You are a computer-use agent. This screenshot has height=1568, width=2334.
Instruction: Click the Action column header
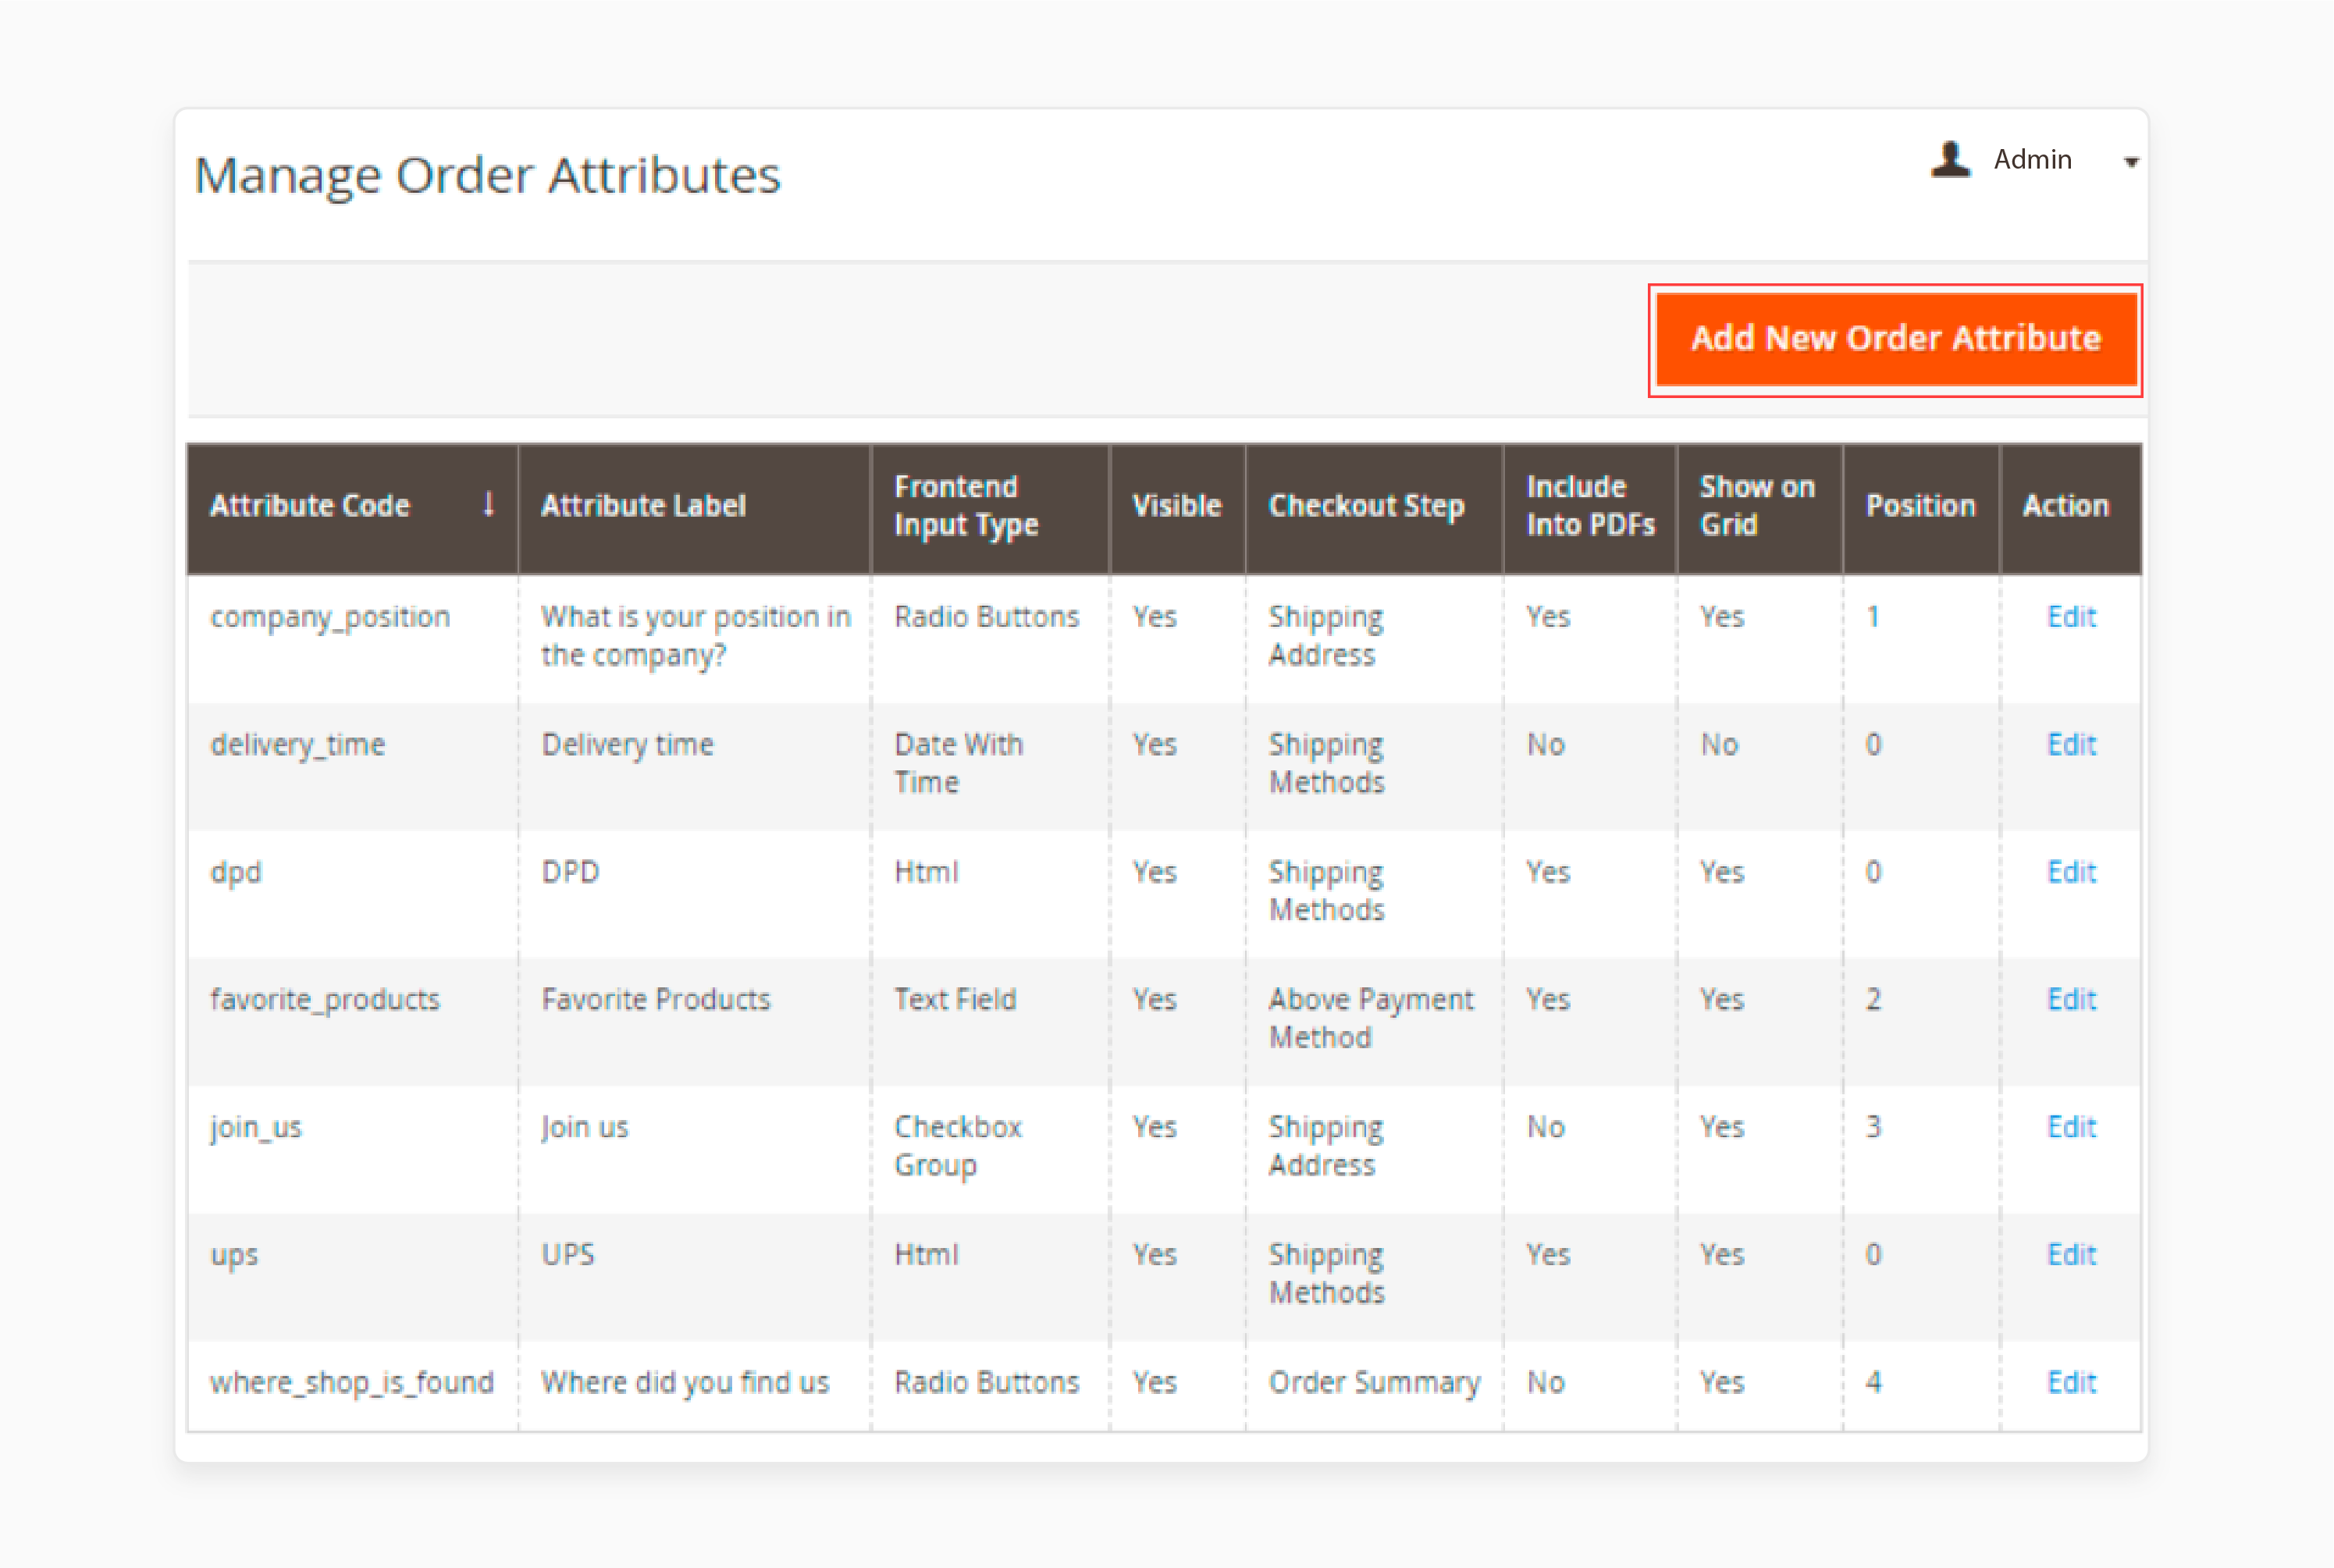coord(2070,508)
